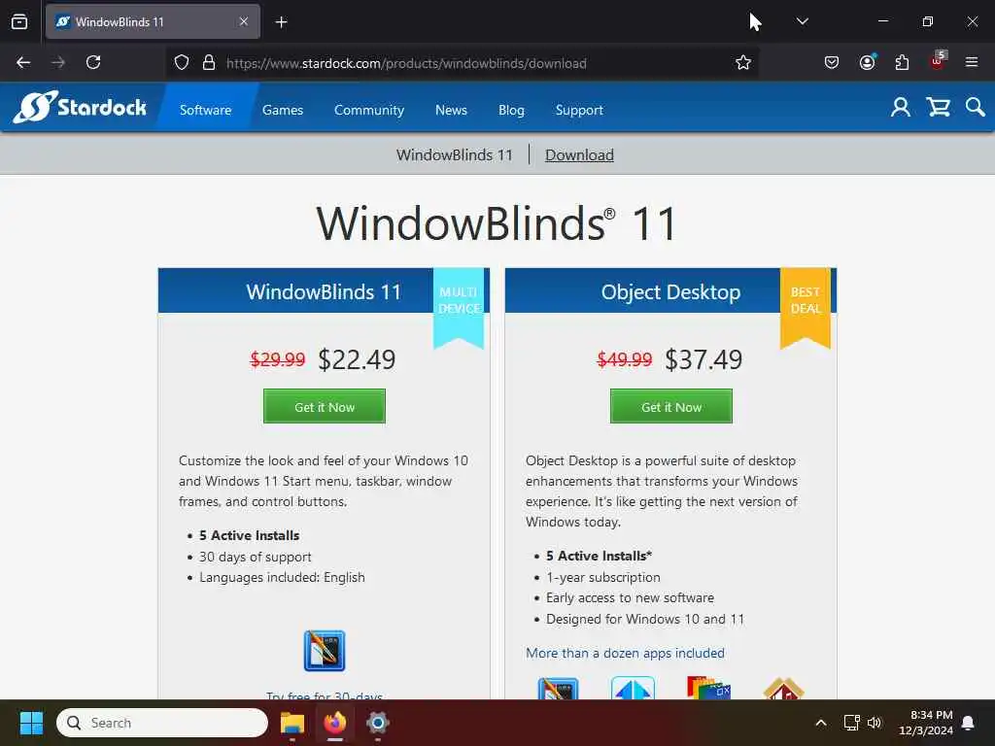Open the Settings gear in the taskbar
The width and height of the screenshot is (995, 746).
378,723
